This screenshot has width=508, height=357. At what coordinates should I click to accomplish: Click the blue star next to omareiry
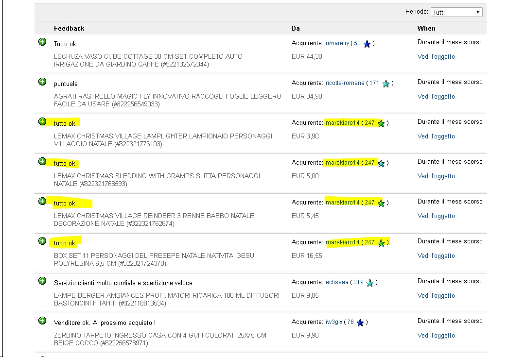click(x=367, y=44)
